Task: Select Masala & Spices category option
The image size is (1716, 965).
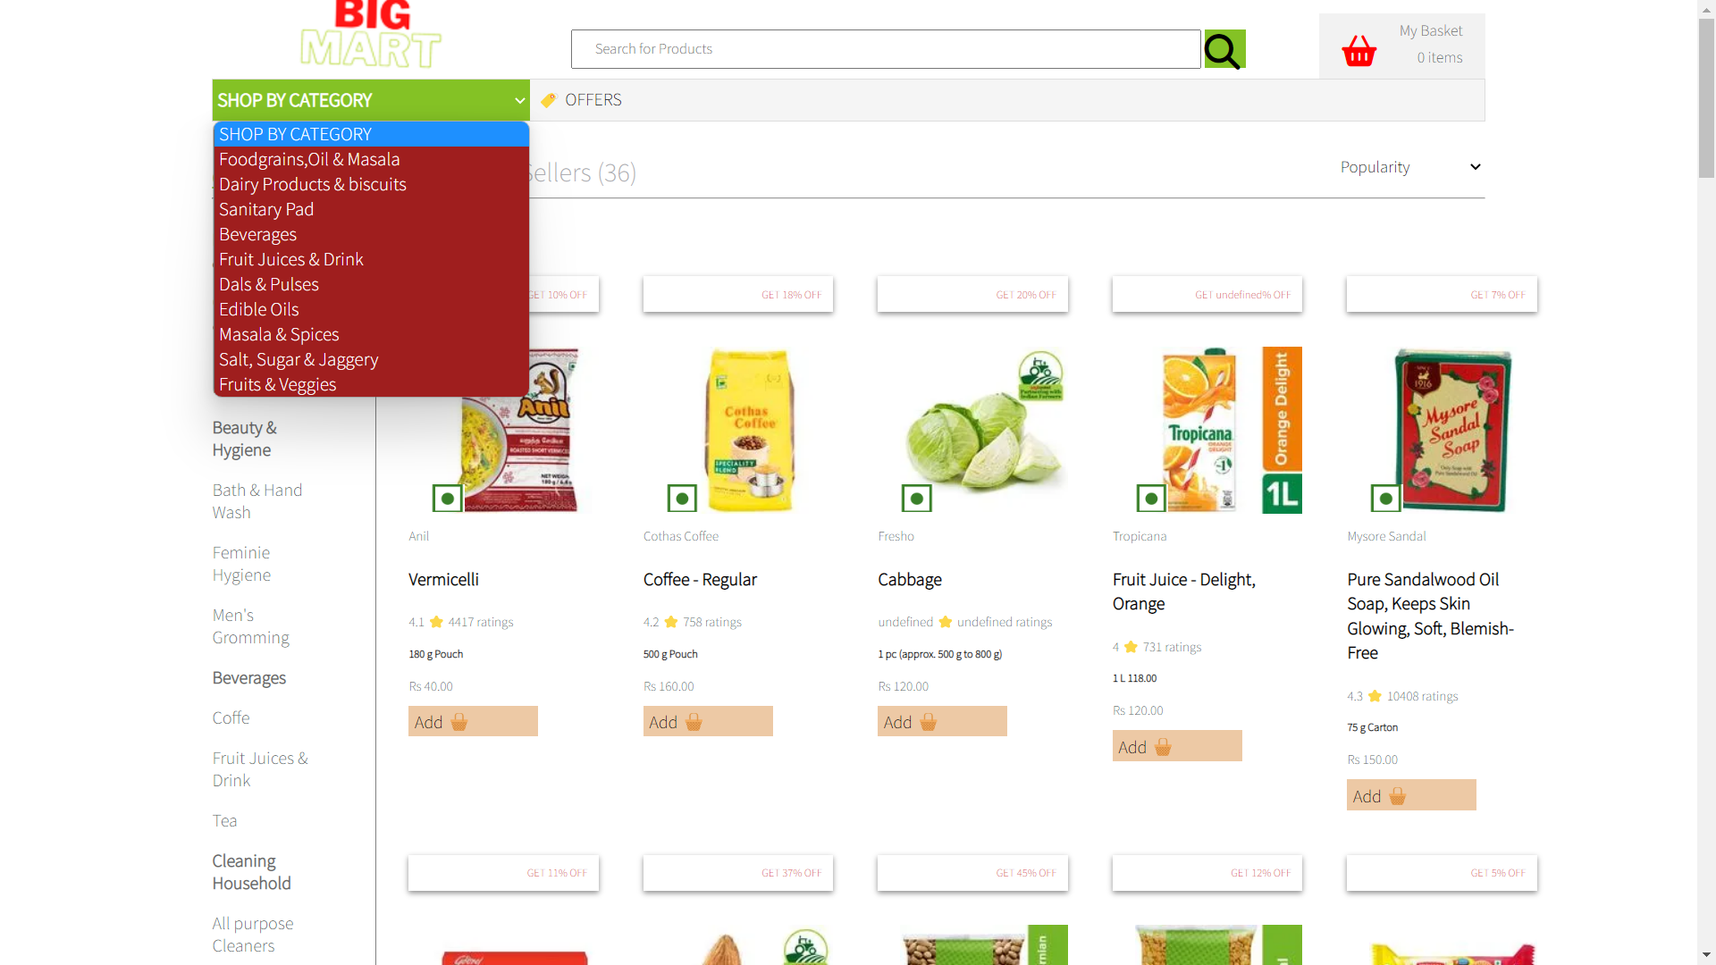Action: click(x=279, y=334)
